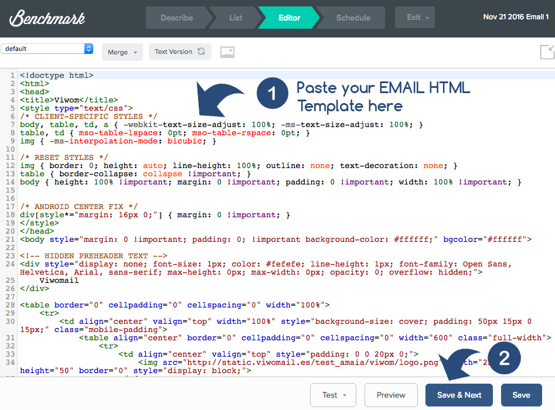555x410 pixels.
Task: Open the default template selector
Action: point(47,48)
